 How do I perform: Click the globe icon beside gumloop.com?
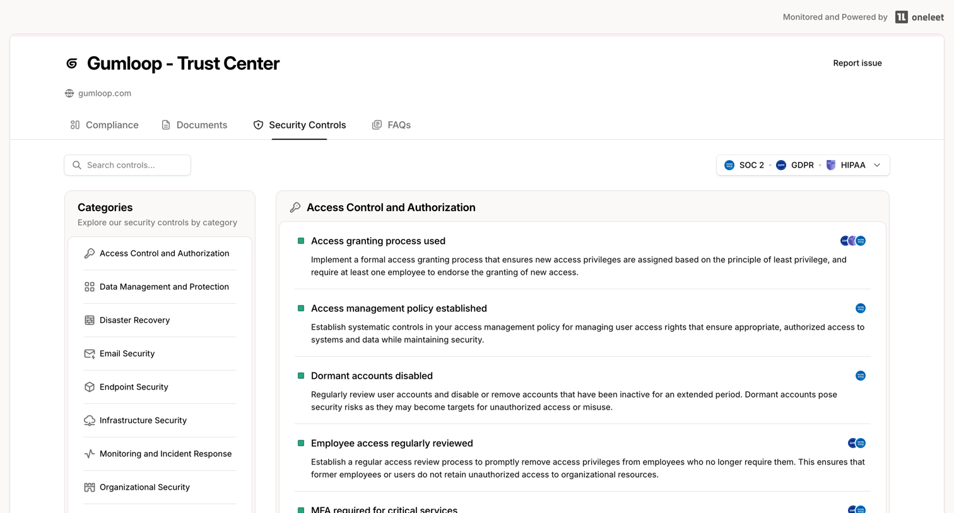[69, 93]
